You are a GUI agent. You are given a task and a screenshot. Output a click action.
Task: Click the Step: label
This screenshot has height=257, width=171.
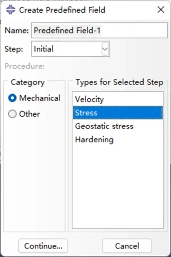(x=14, y=49)
